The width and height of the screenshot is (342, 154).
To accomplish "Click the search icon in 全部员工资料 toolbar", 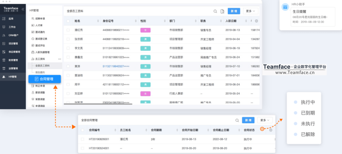I will (x=215, y=11).
